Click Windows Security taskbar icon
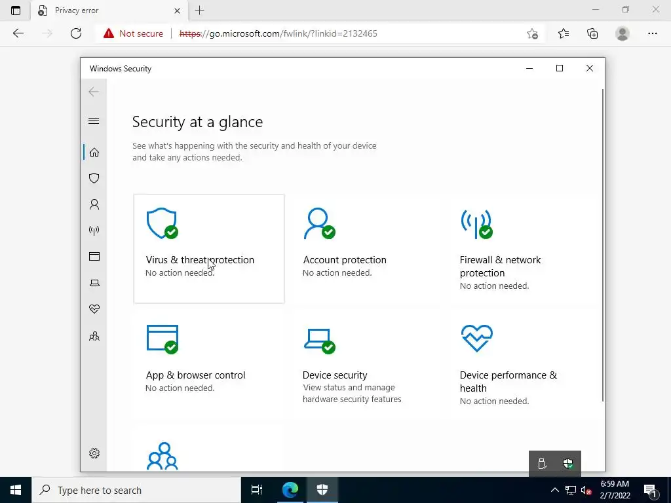Image resolution: width=671 pixels, height=503 pixels. click(322, 490)
